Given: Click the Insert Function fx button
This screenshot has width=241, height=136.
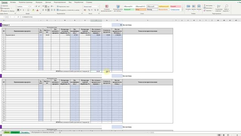Looking at the screenshot, I should (18, 17).
